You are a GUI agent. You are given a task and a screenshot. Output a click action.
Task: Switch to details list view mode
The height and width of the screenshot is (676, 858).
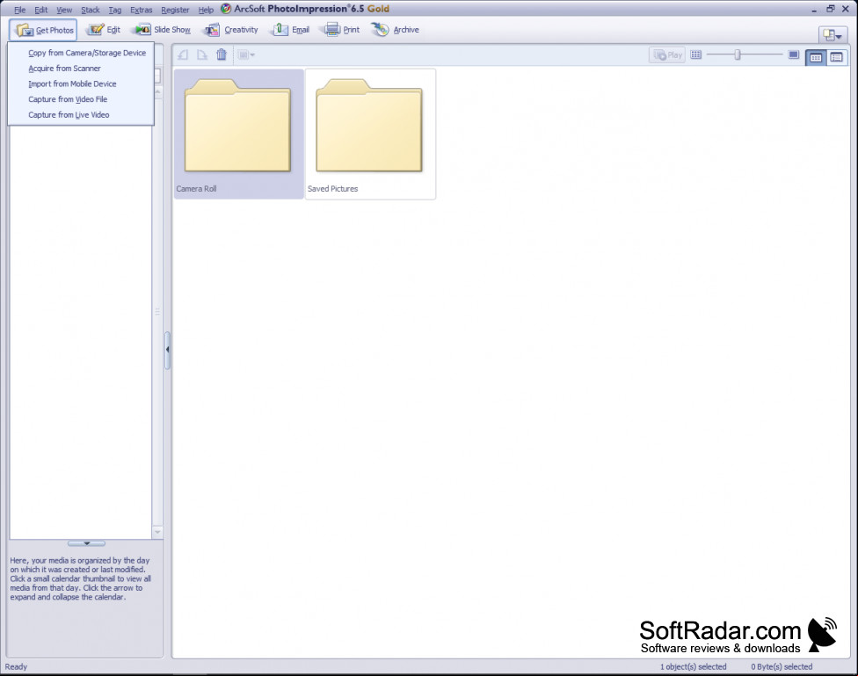coord(836,57)
